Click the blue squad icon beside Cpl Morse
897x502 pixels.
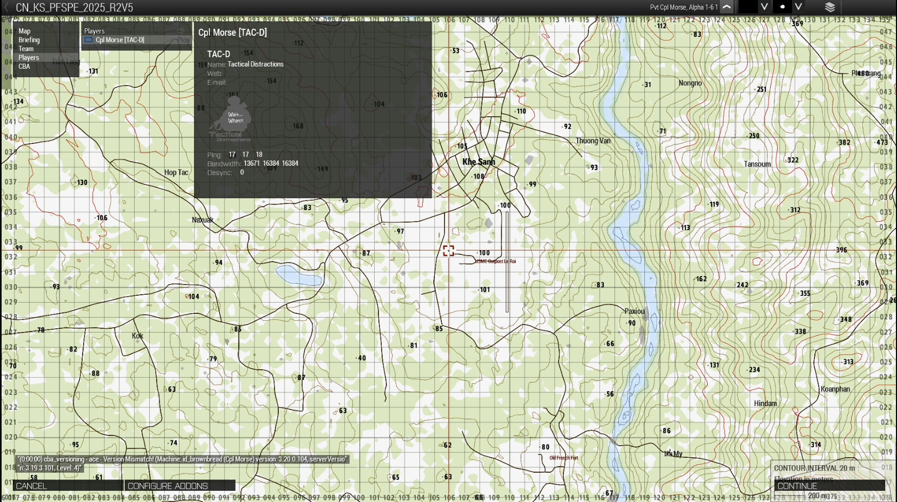point(88,40)
